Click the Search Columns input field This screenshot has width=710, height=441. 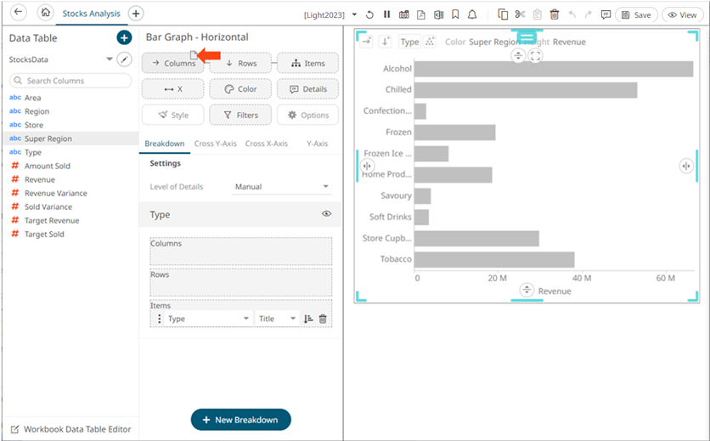click(70, 81)
